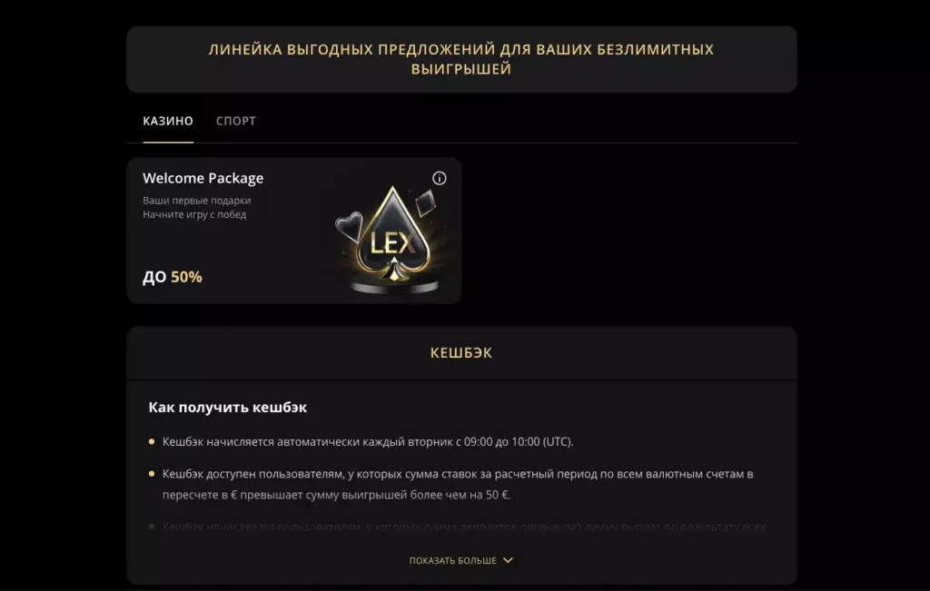This screenshot has height=591, width=930.
Task: Click the underline indicator below КАЗИНО
Action: click(x=167, y=143)
